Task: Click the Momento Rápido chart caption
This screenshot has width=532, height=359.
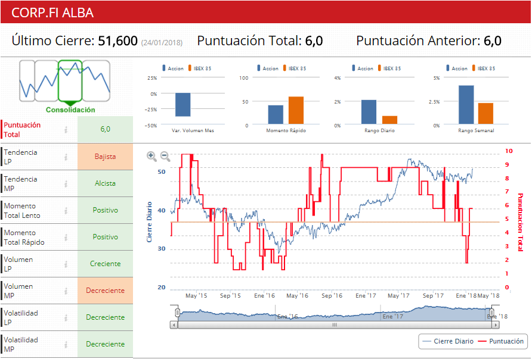Action: pyautogui.click(x=286, y=130)
